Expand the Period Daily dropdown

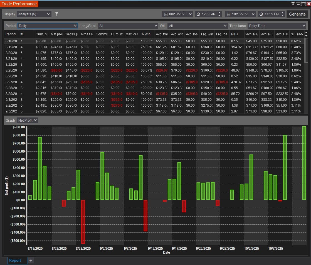(48, 26)
